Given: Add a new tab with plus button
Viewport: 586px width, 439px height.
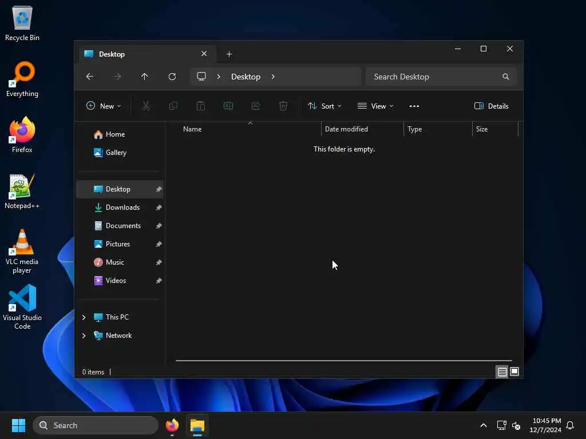Looking at the screenshot, I should pyautogui.click(x=229, y=54).
